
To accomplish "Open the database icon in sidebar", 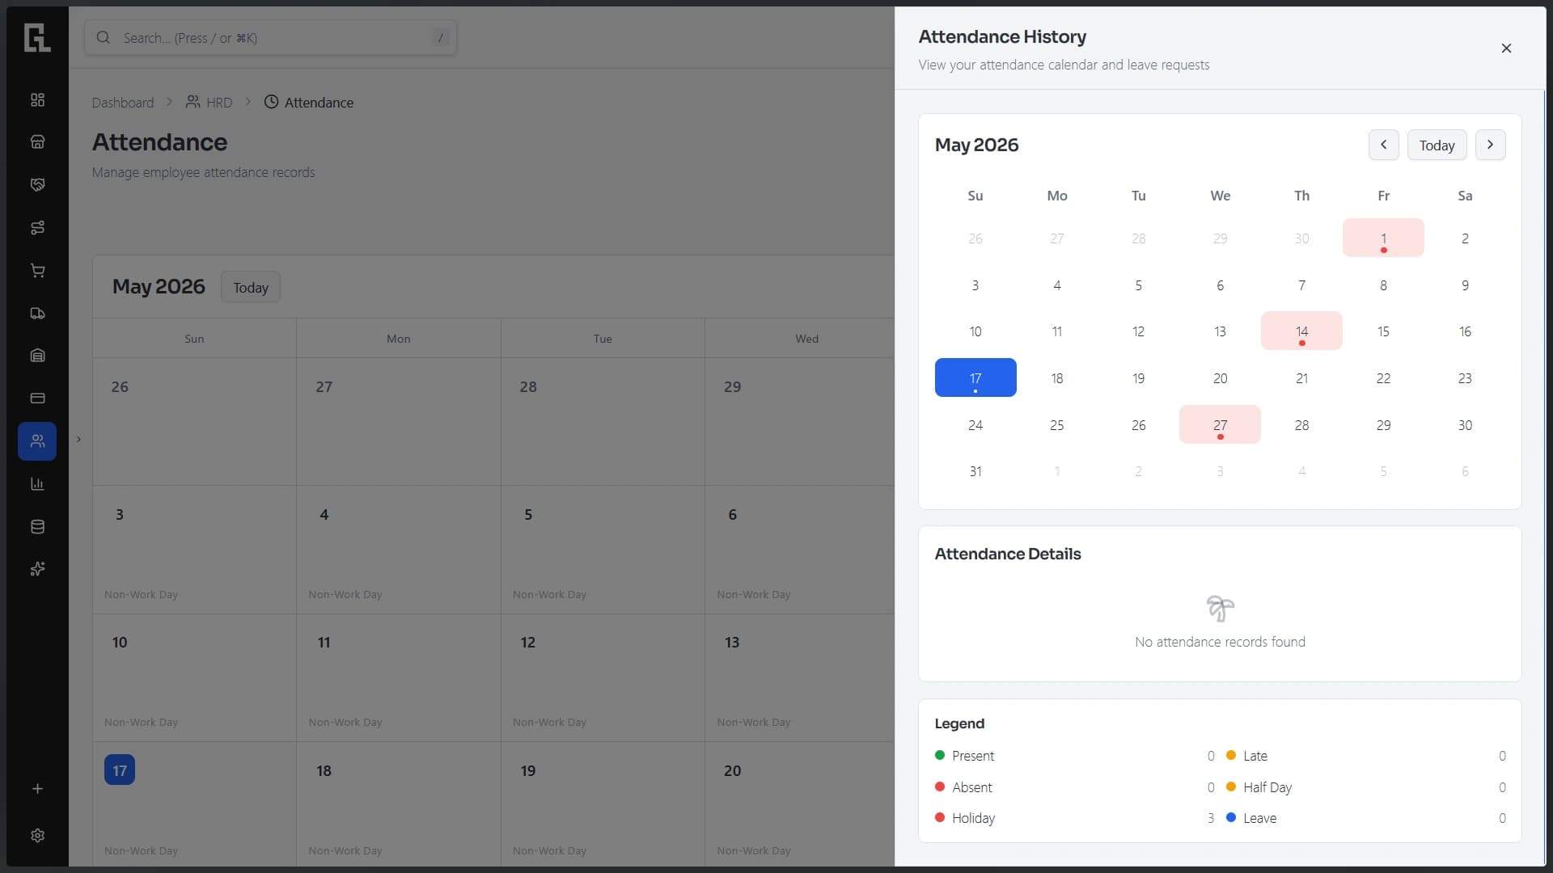I will click(37, 527).
